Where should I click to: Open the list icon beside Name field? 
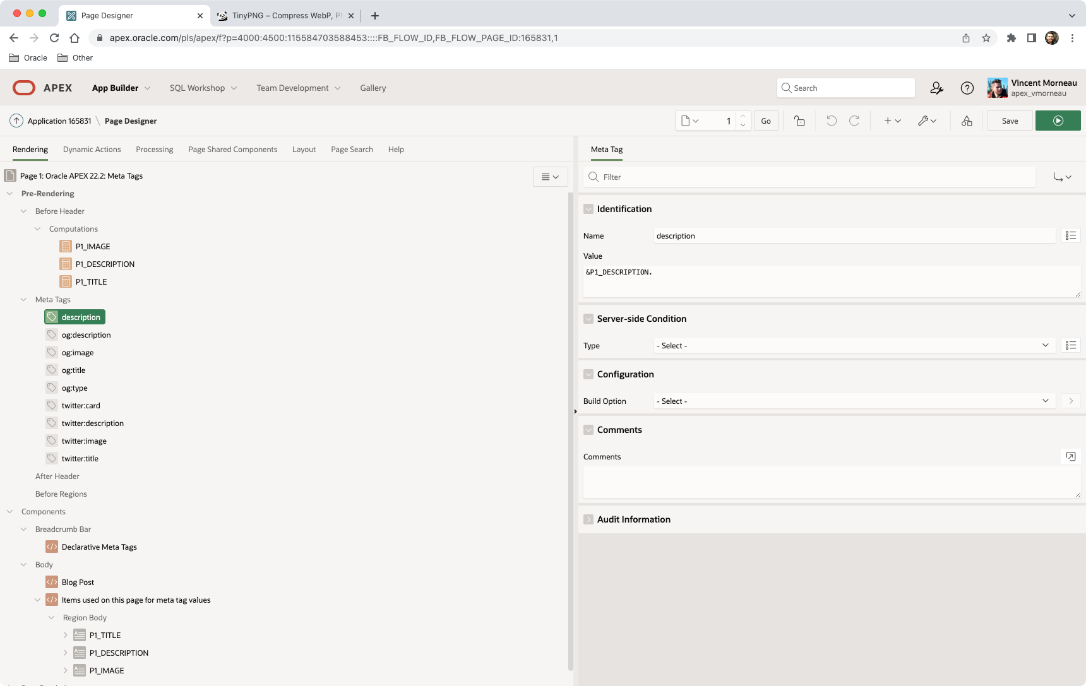pyautogui.click(x=1071, y=235)
